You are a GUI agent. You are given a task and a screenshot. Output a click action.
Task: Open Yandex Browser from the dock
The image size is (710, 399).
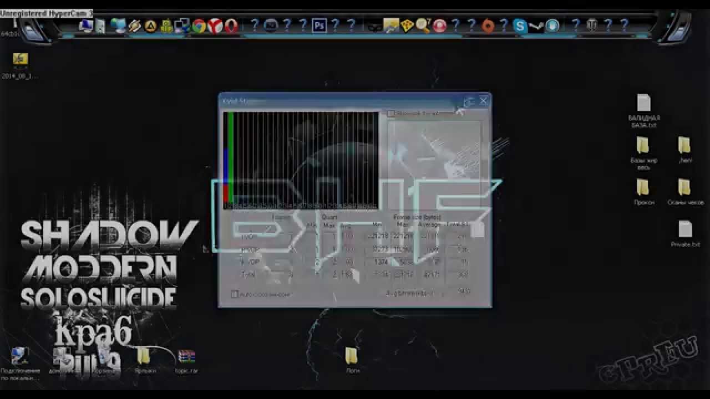point(215,25)
